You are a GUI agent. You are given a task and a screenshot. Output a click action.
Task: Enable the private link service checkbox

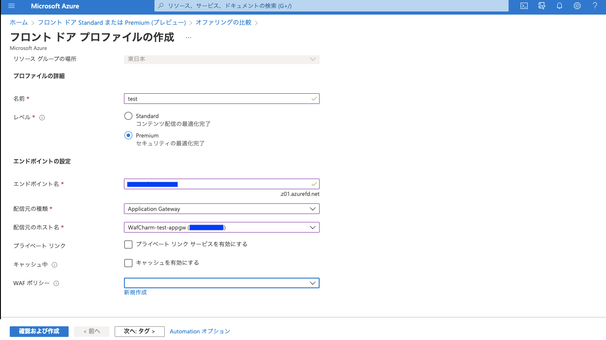coord(128,244)
